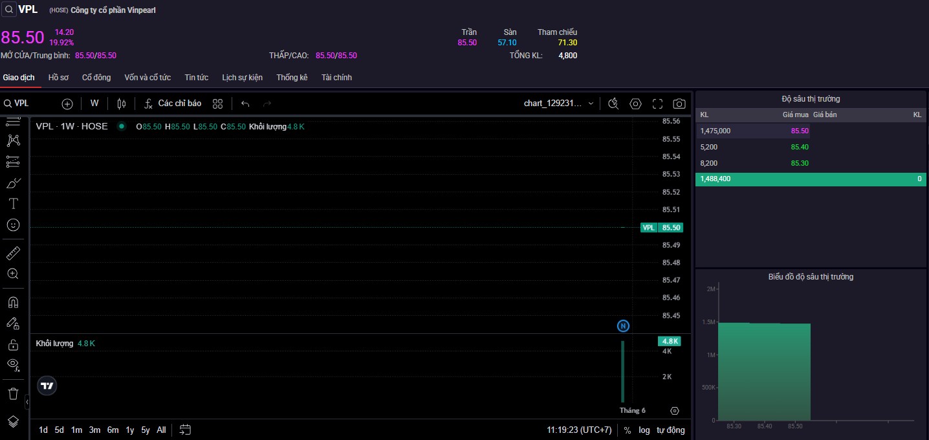929x440 pixels.
Task: Toggle the magnet snap mode
Action: [13, 302]
